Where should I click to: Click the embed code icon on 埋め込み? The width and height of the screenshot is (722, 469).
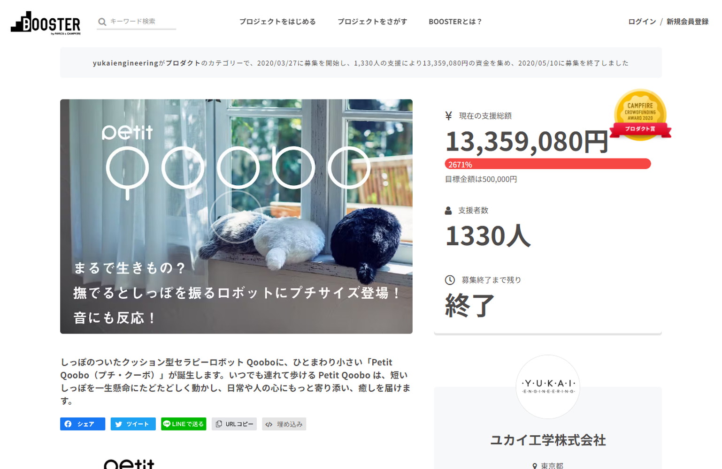pos(269,424)
